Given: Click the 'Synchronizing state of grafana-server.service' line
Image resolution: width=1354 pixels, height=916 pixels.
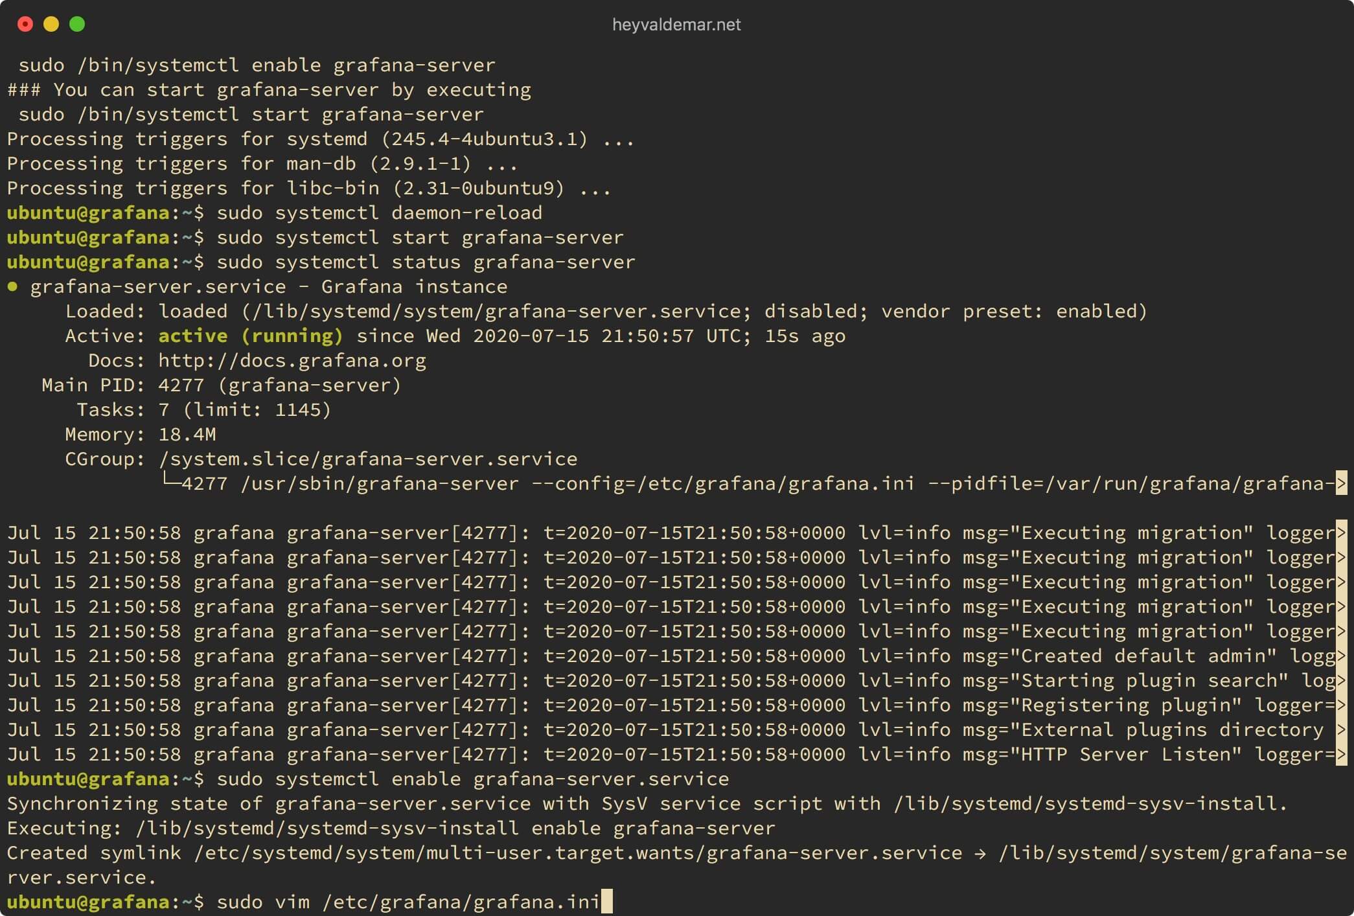Looking at the screenshot, I should [647, 803].
